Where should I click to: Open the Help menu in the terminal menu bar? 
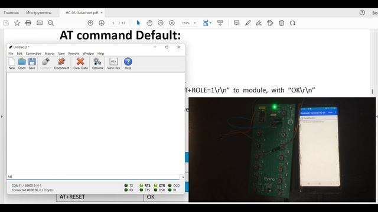101,54
